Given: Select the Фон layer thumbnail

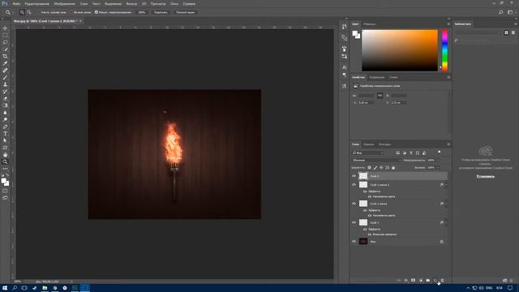Looking at the screenshot, I should coord(363,242).
